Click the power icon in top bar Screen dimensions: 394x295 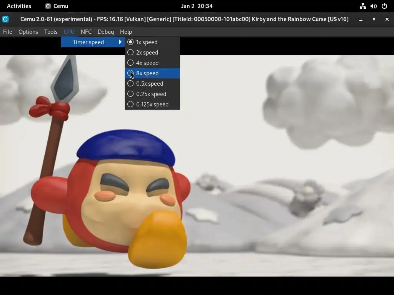384,6
